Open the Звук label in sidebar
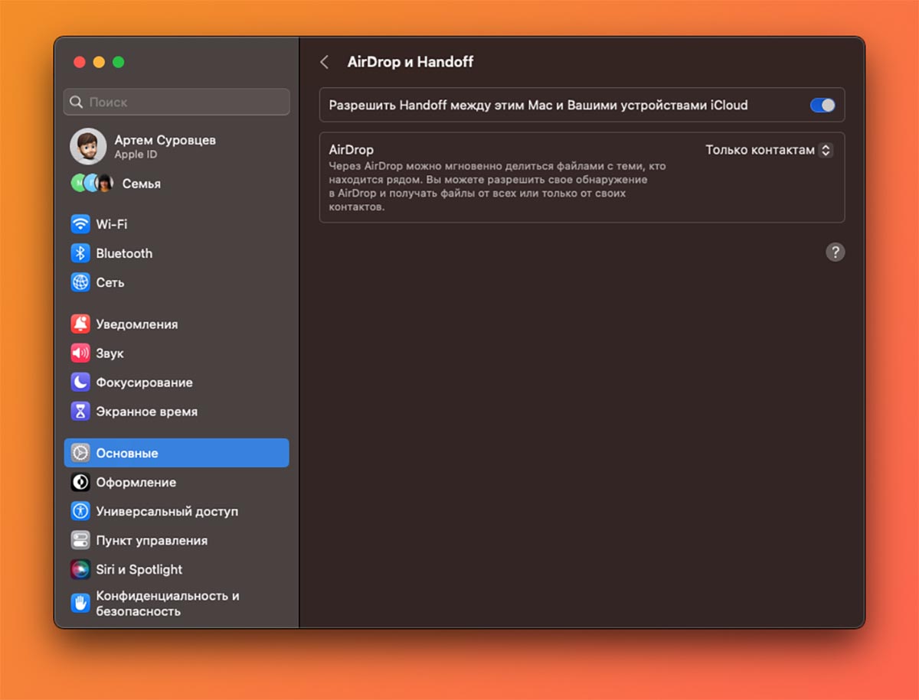 coord(110,353)
